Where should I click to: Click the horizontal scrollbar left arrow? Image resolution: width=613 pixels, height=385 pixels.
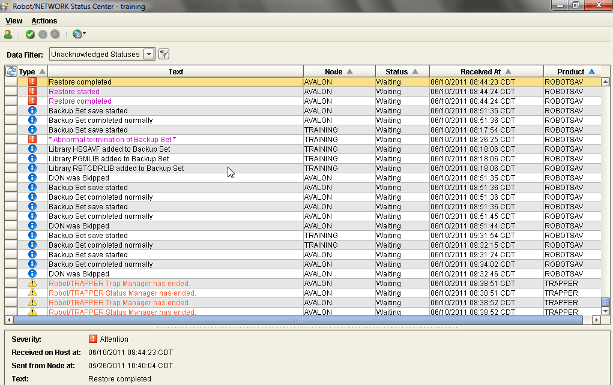(x=9, y=320)
